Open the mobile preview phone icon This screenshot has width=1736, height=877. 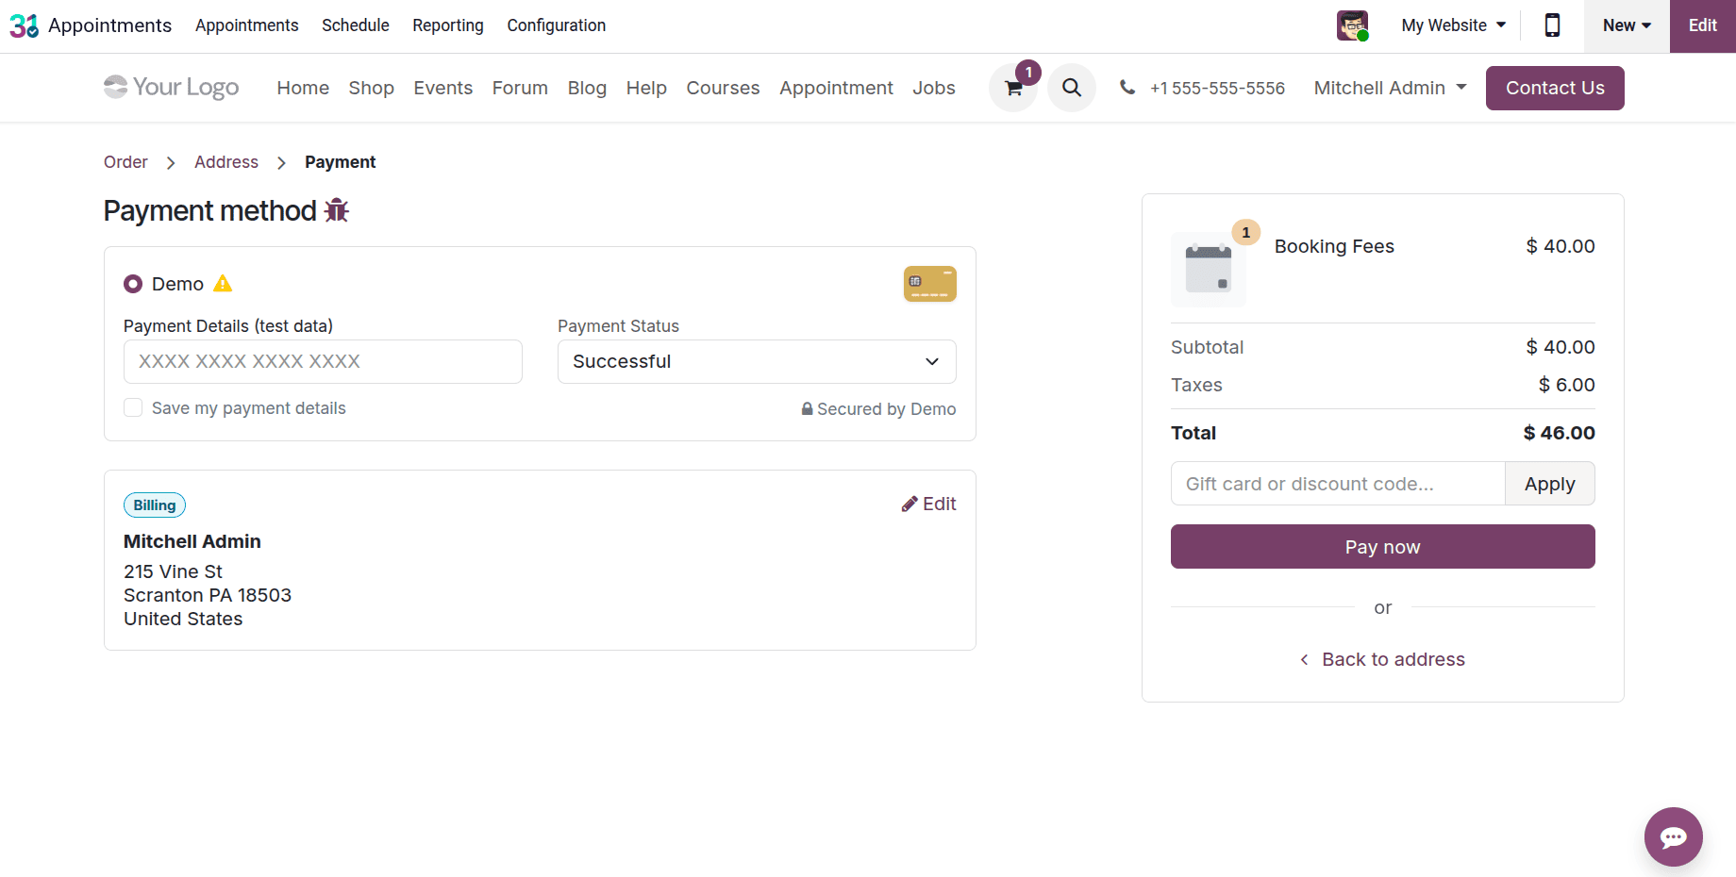[x=1552, y=25]
